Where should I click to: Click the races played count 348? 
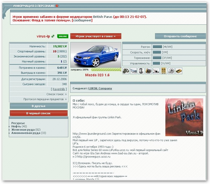pos(64,84)
